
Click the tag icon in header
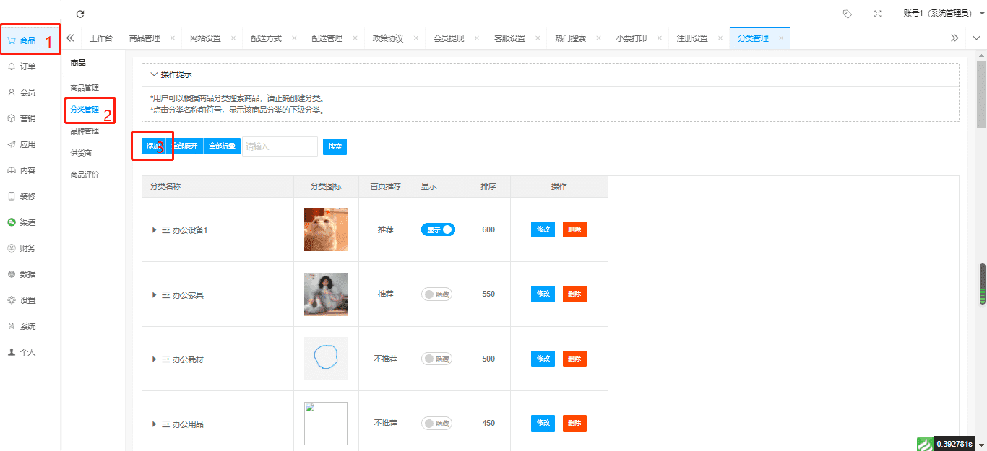tap(847, 14)
